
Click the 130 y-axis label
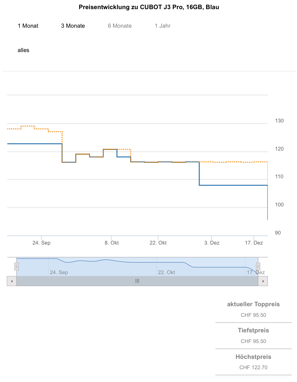(x=279, y=121)
